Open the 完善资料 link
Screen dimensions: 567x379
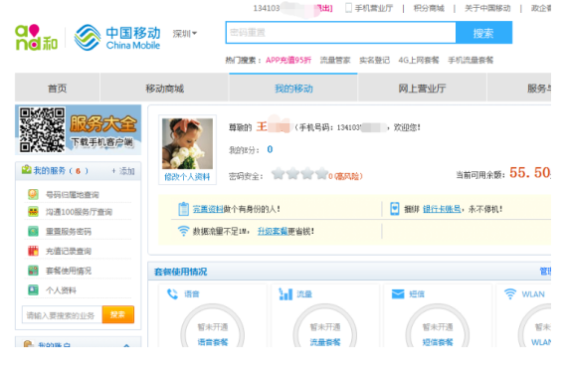click(x=208, y=209)
